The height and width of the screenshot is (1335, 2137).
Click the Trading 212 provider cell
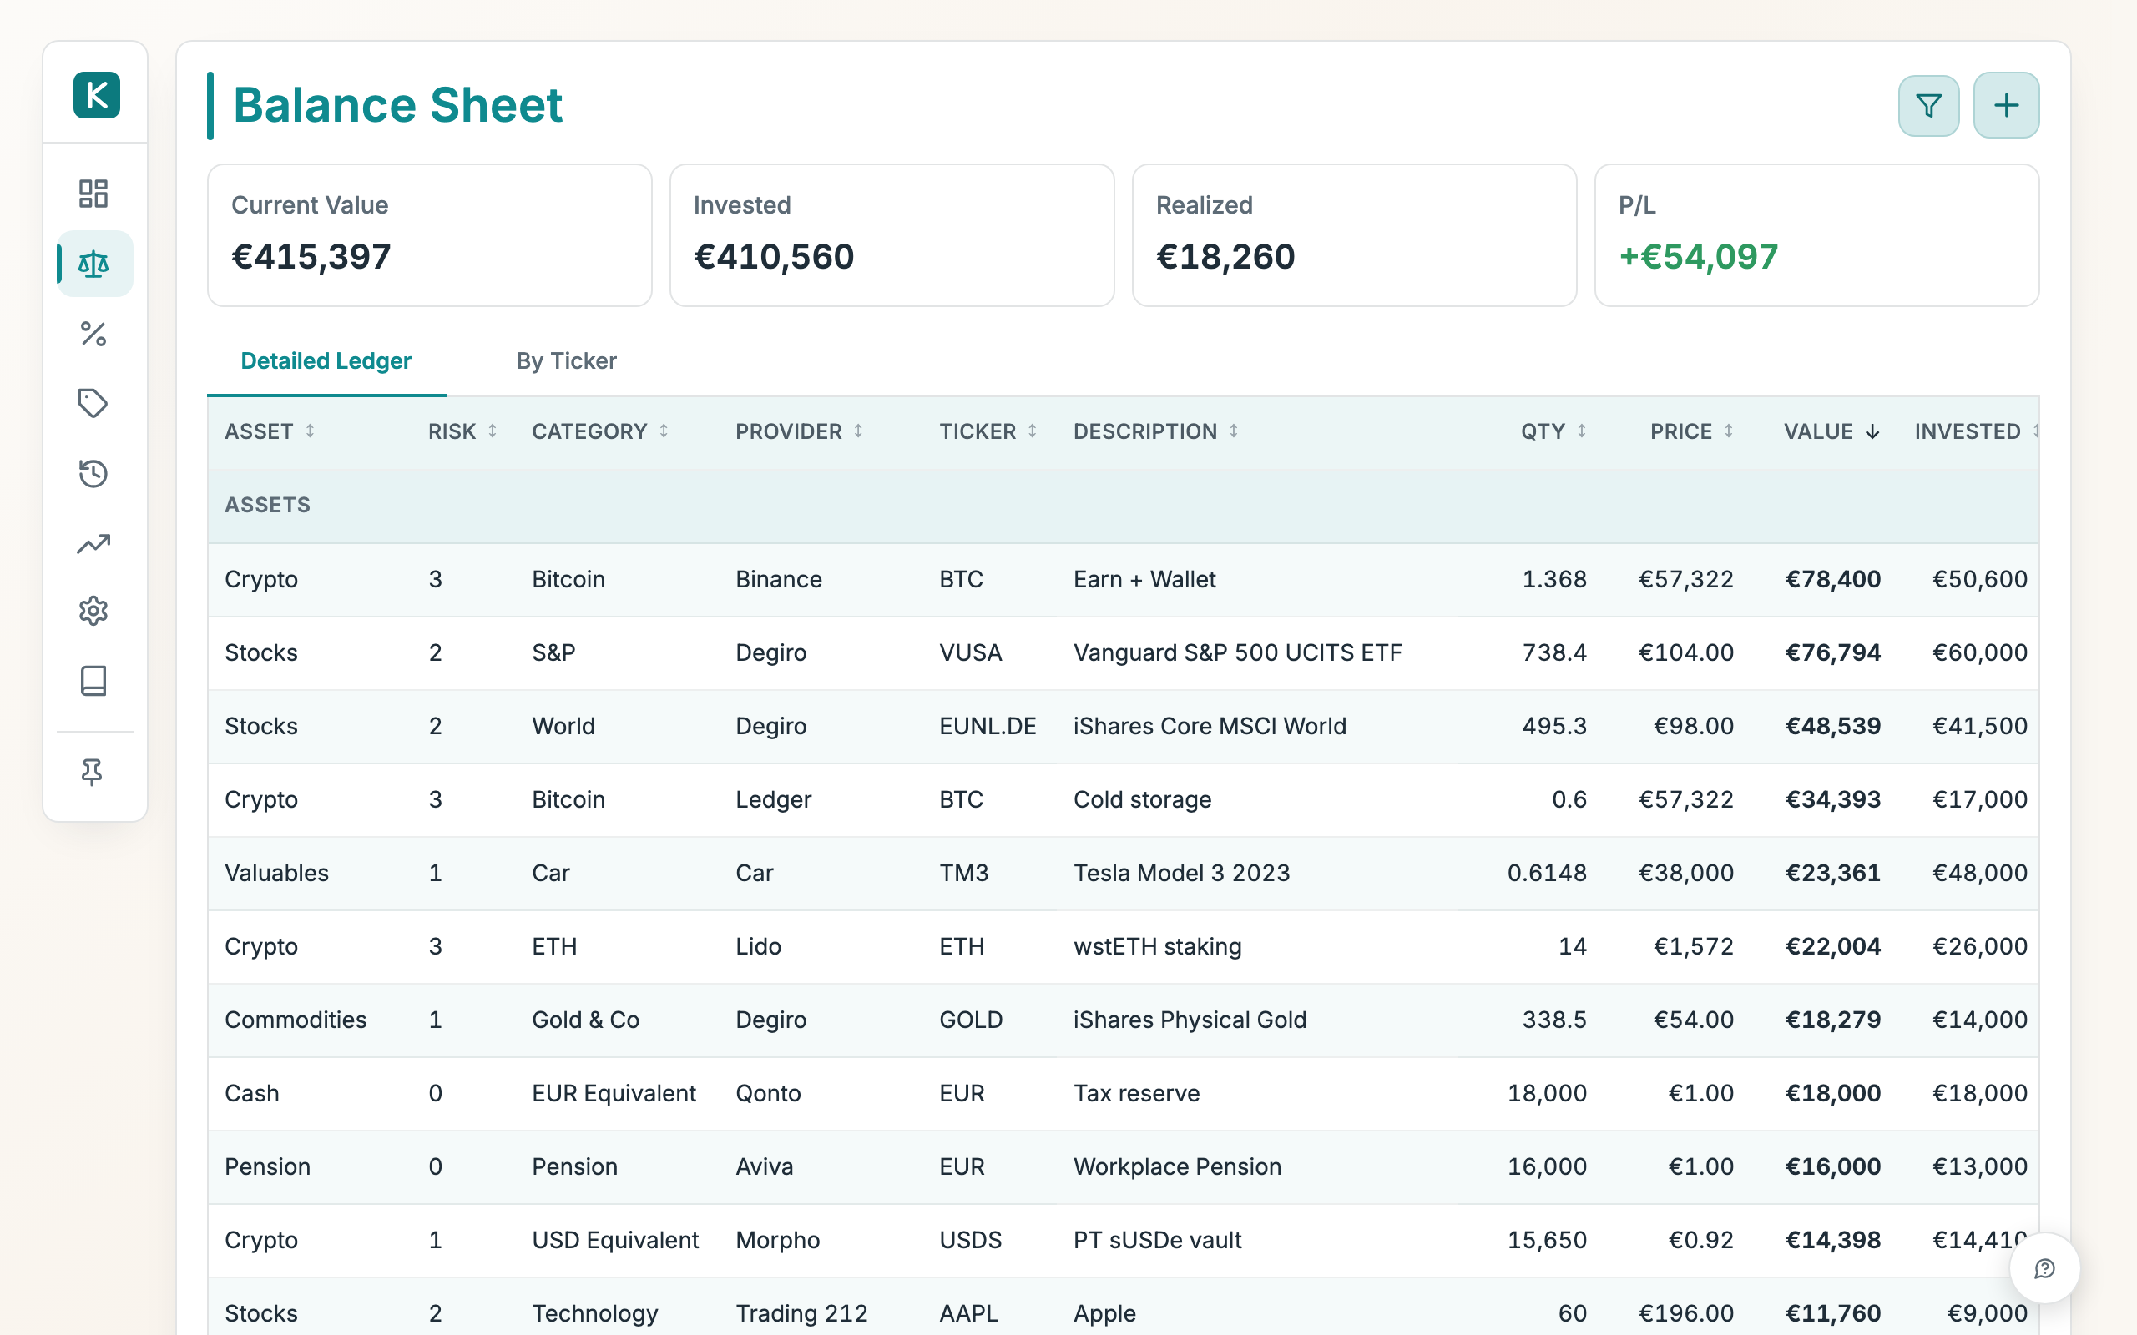pyautogui.click(x=802, y=1313)
